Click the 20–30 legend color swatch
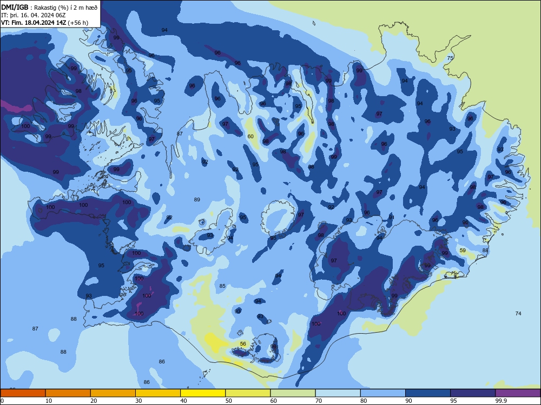 click(113, 393)
